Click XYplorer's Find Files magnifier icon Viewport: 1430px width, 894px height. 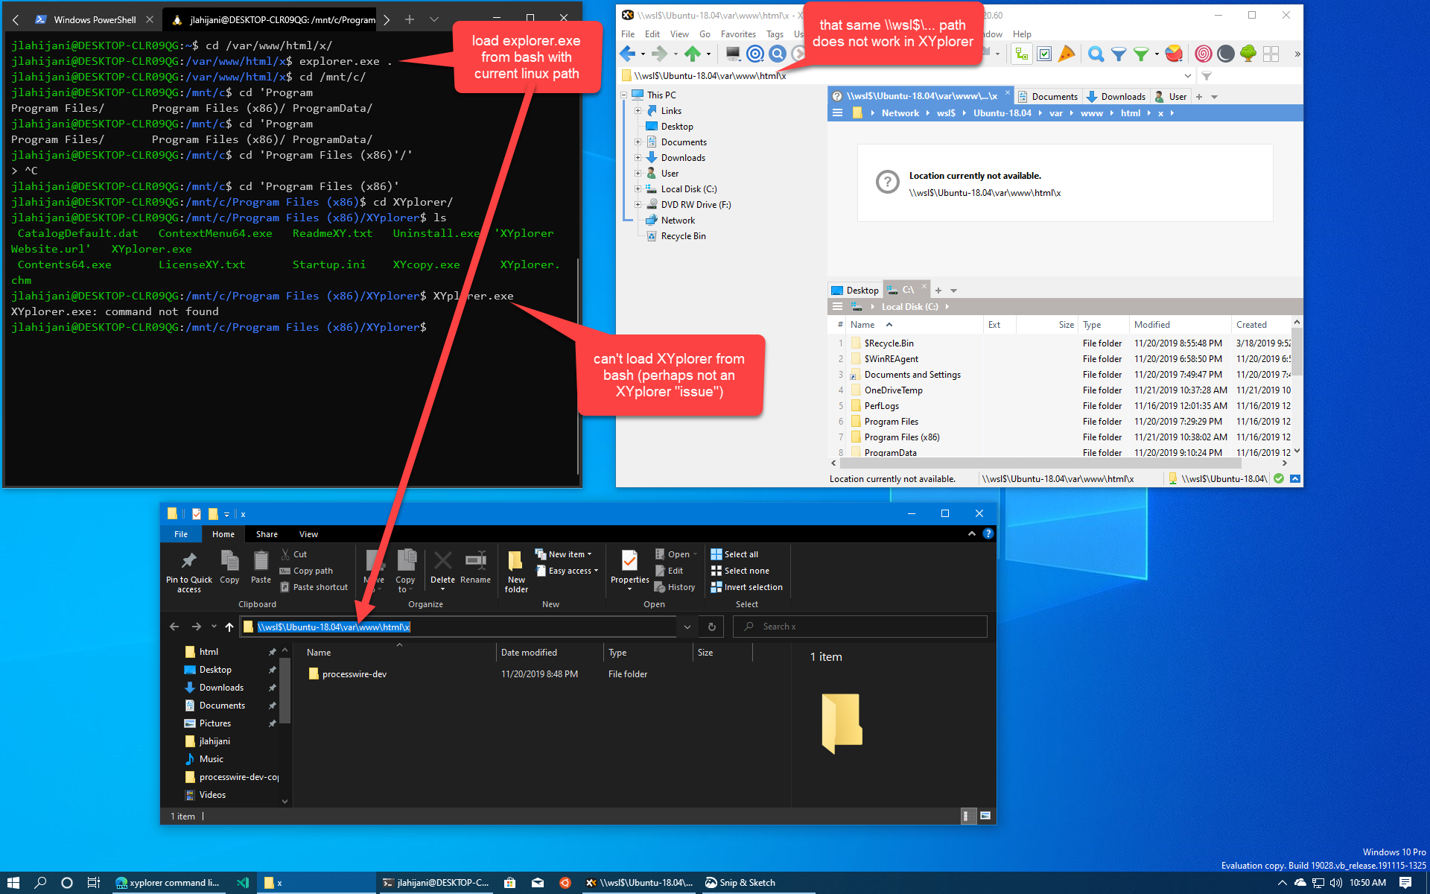[x=1095, y=54]
